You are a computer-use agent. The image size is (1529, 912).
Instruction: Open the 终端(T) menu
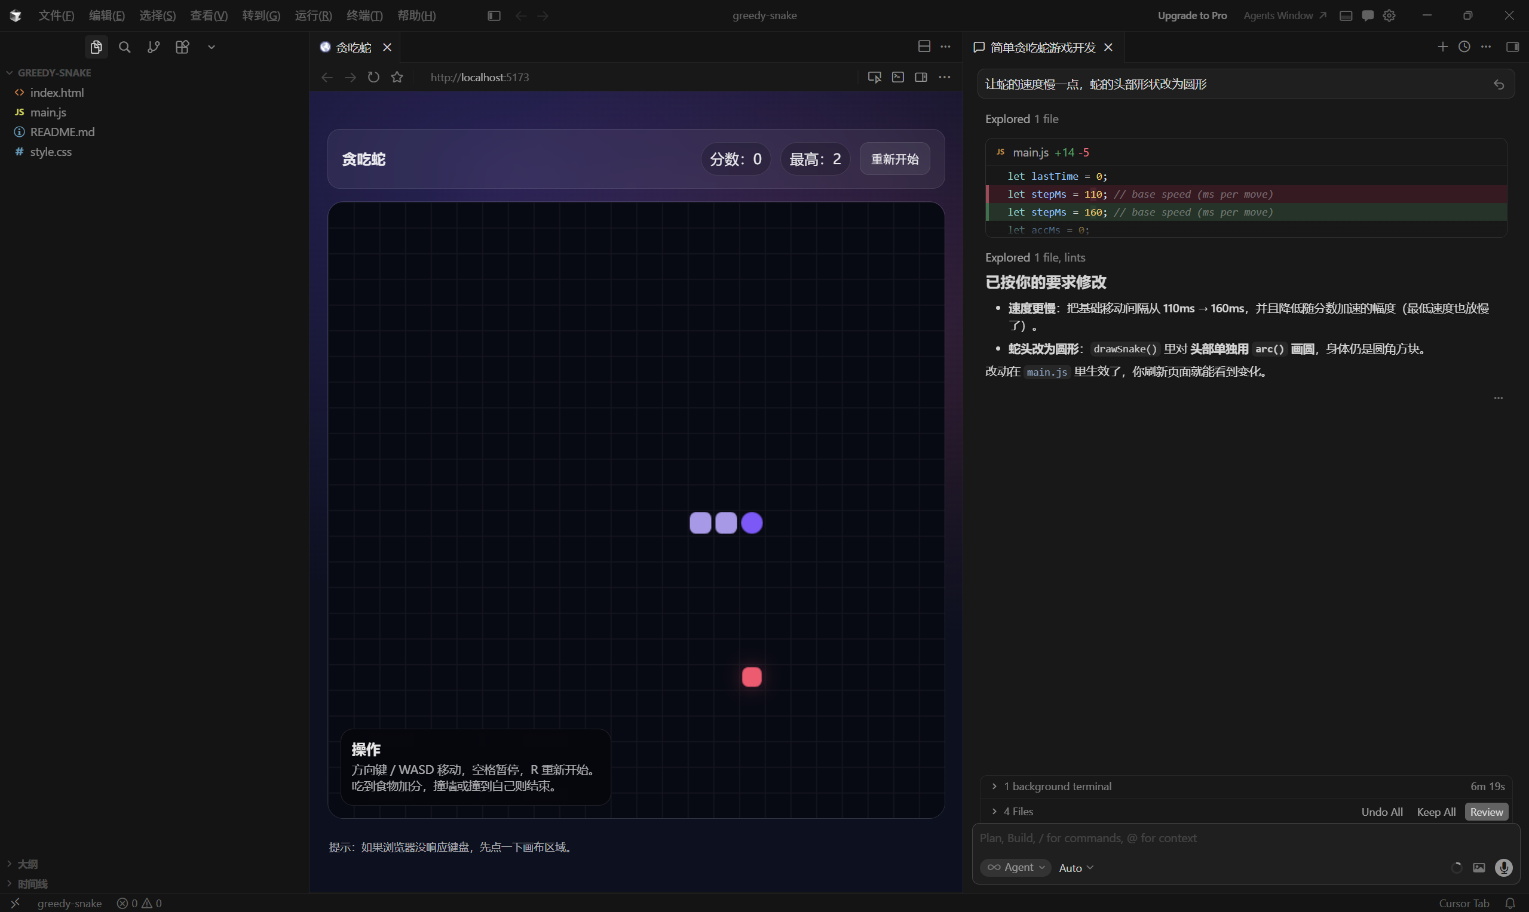[x=364, y=16]
